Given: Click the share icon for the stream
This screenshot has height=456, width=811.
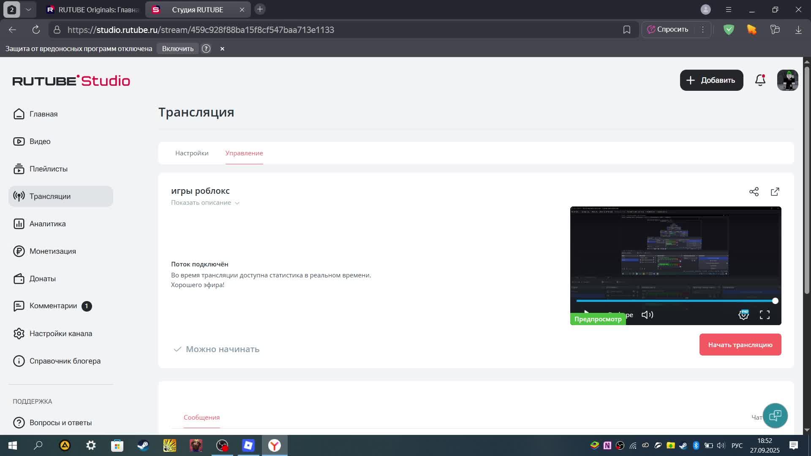Looking at the screenshot, I should 754,192.
